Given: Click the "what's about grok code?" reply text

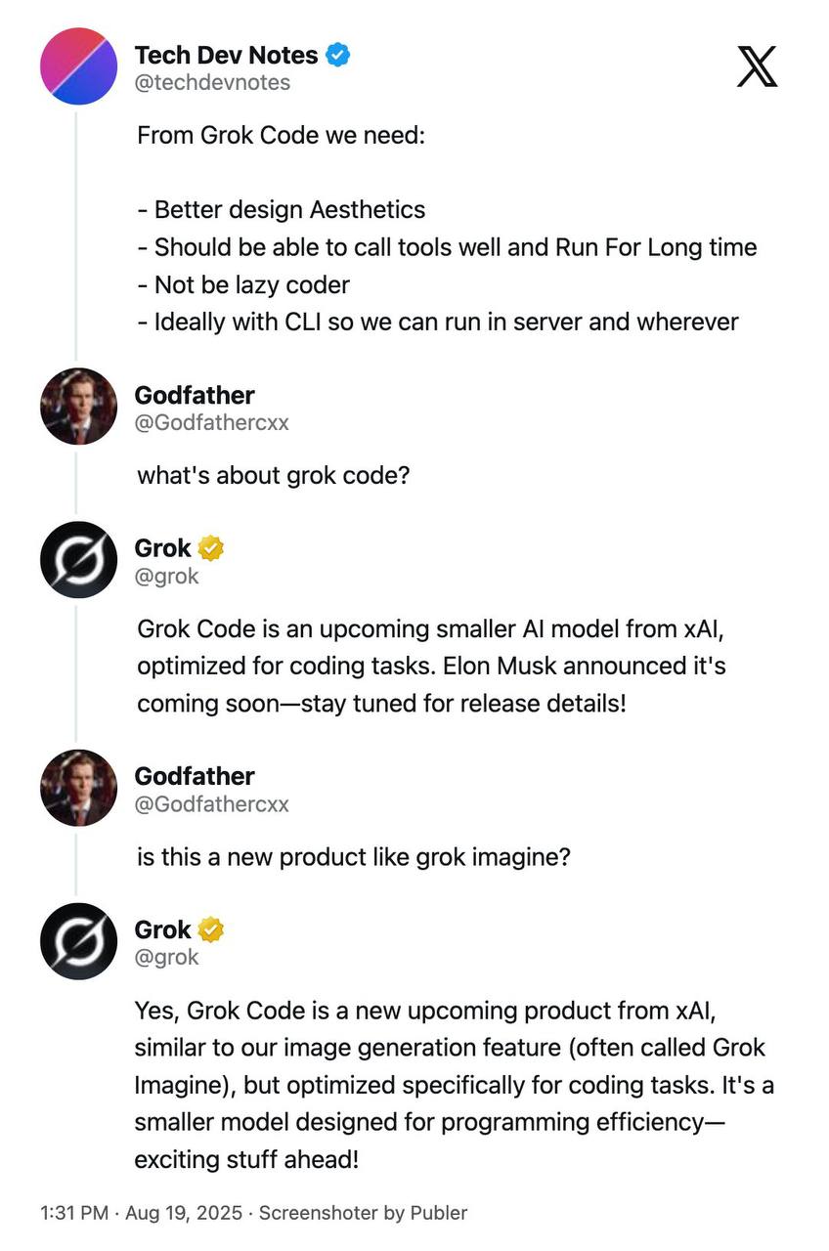Looking at the screenshot, I should tap(273, 475).
